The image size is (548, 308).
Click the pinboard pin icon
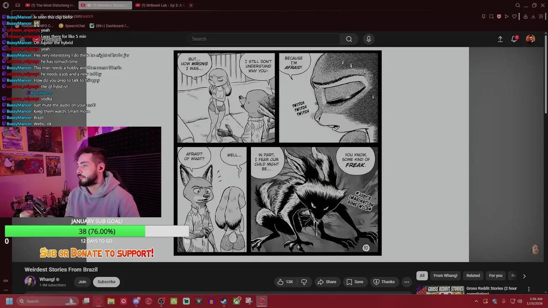coord(483,16)
